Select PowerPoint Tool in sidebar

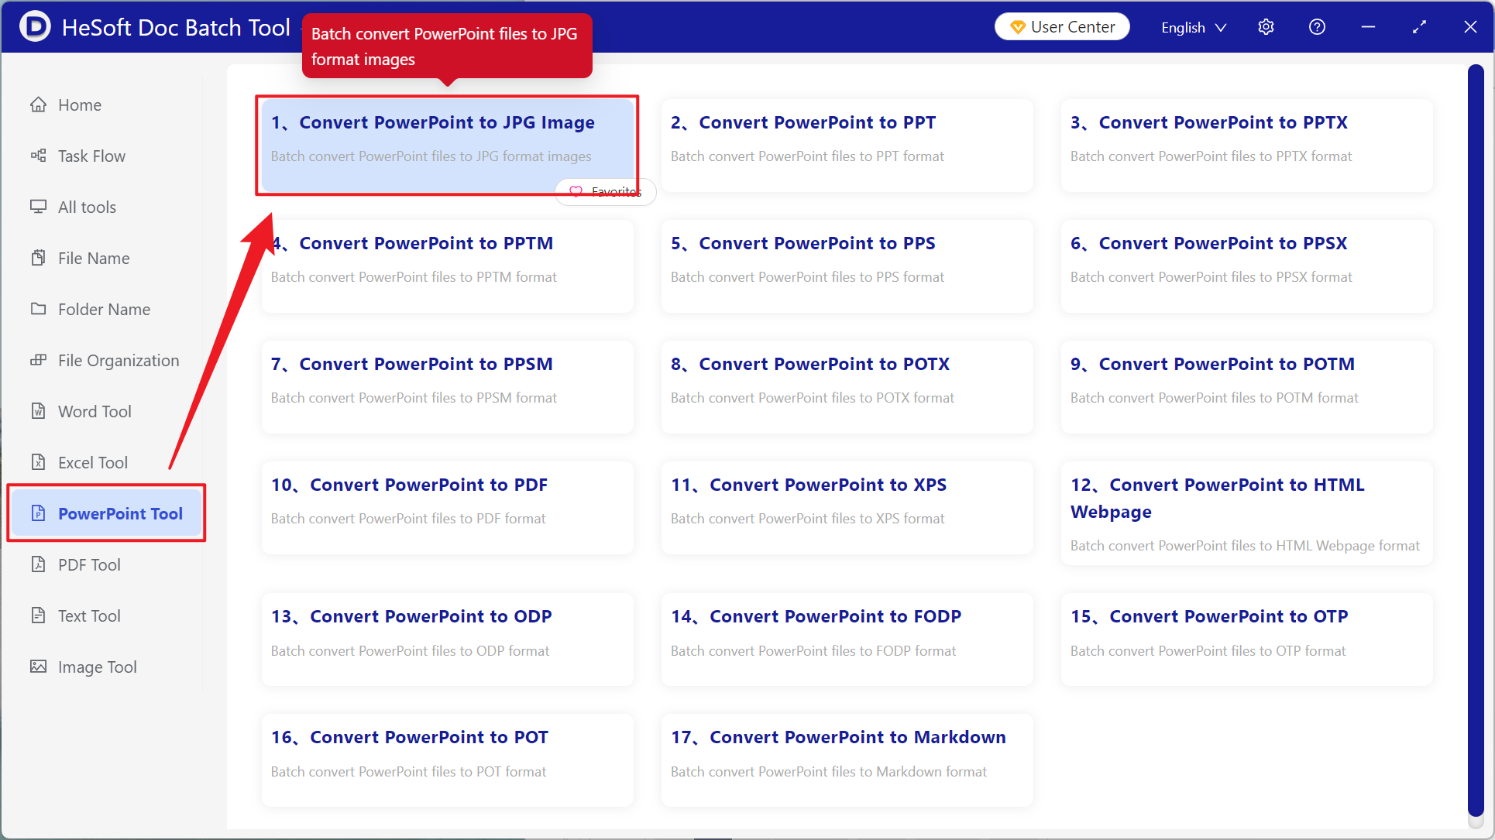[105, 513]
